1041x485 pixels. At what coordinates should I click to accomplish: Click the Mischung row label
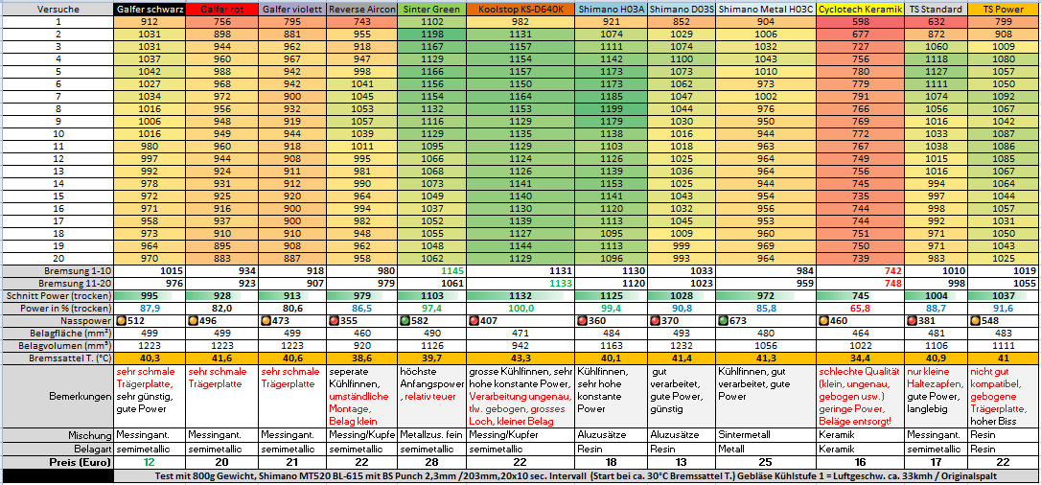point(58,435)
